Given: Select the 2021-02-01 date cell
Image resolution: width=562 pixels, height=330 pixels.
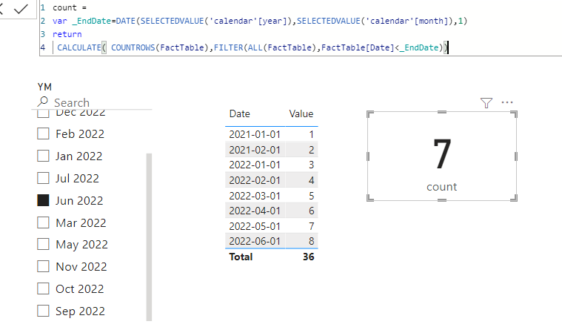Looking at the screenshot, I should coord(255,150).
